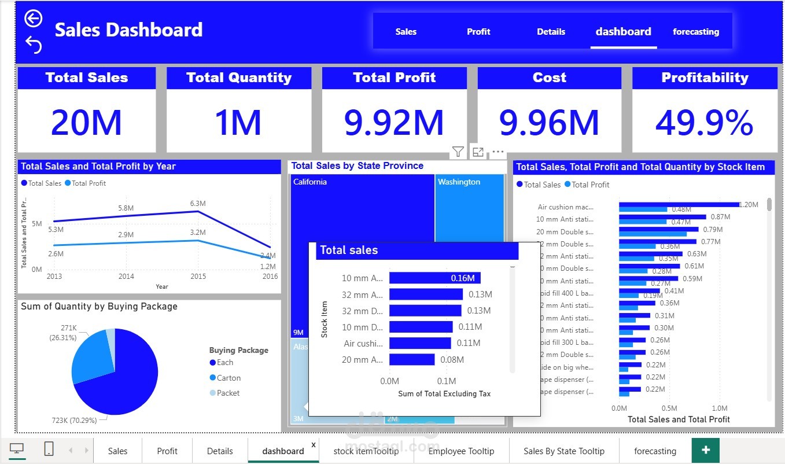Click the Packet legend item
The width and height of the screenshot is (785, 464).
click(224, 393)
